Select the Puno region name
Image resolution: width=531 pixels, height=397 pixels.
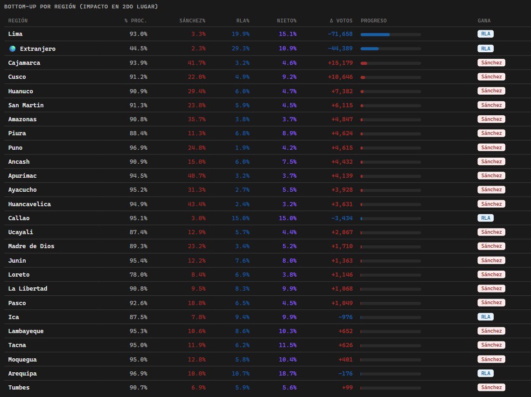tap(15, 147)
